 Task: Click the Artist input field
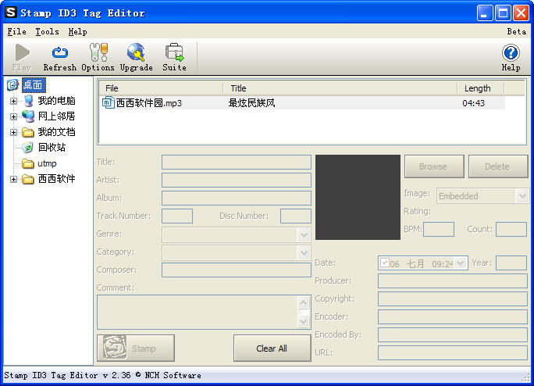[x=237, y=180]
